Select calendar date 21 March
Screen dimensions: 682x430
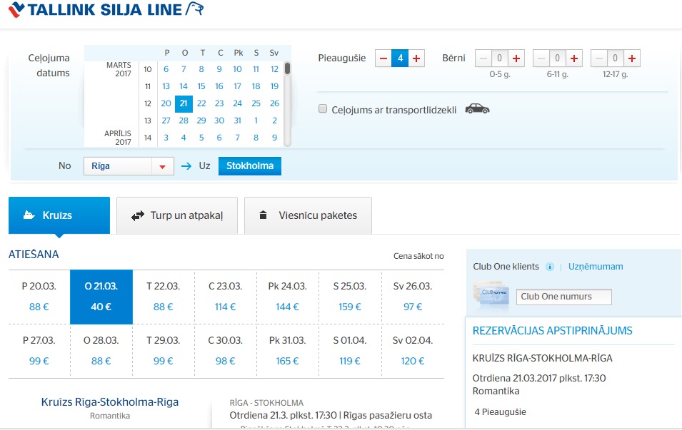184,103
